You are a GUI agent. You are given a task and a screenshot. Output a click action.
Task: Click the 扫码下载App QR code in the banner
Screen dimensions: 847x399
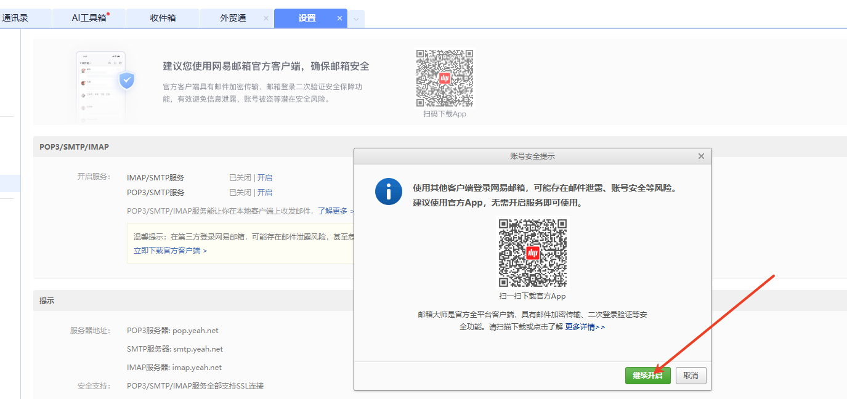pos(445,78)
